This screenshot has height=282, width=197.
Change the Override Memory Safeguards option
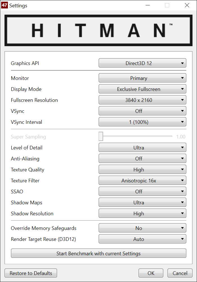142,228
